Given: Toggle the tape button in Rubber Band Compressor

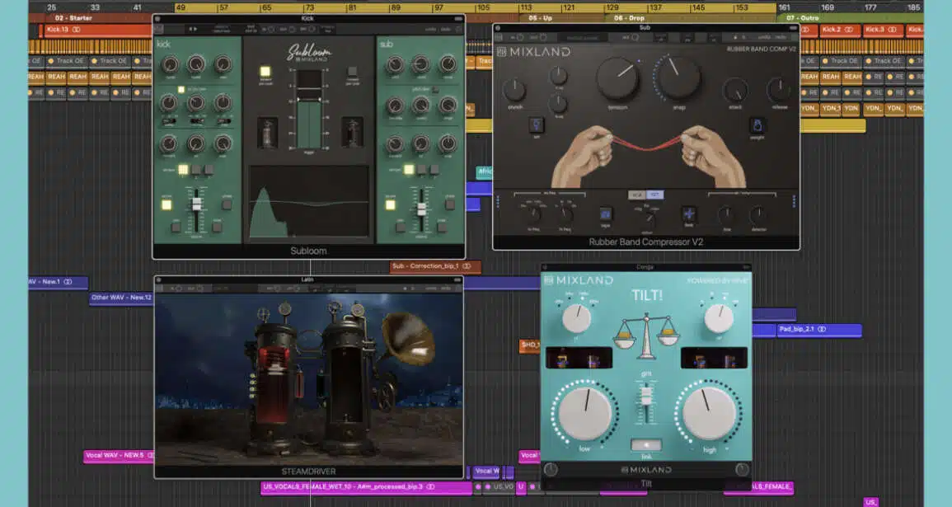Looking at the screenshot, I should pos(605,214).
